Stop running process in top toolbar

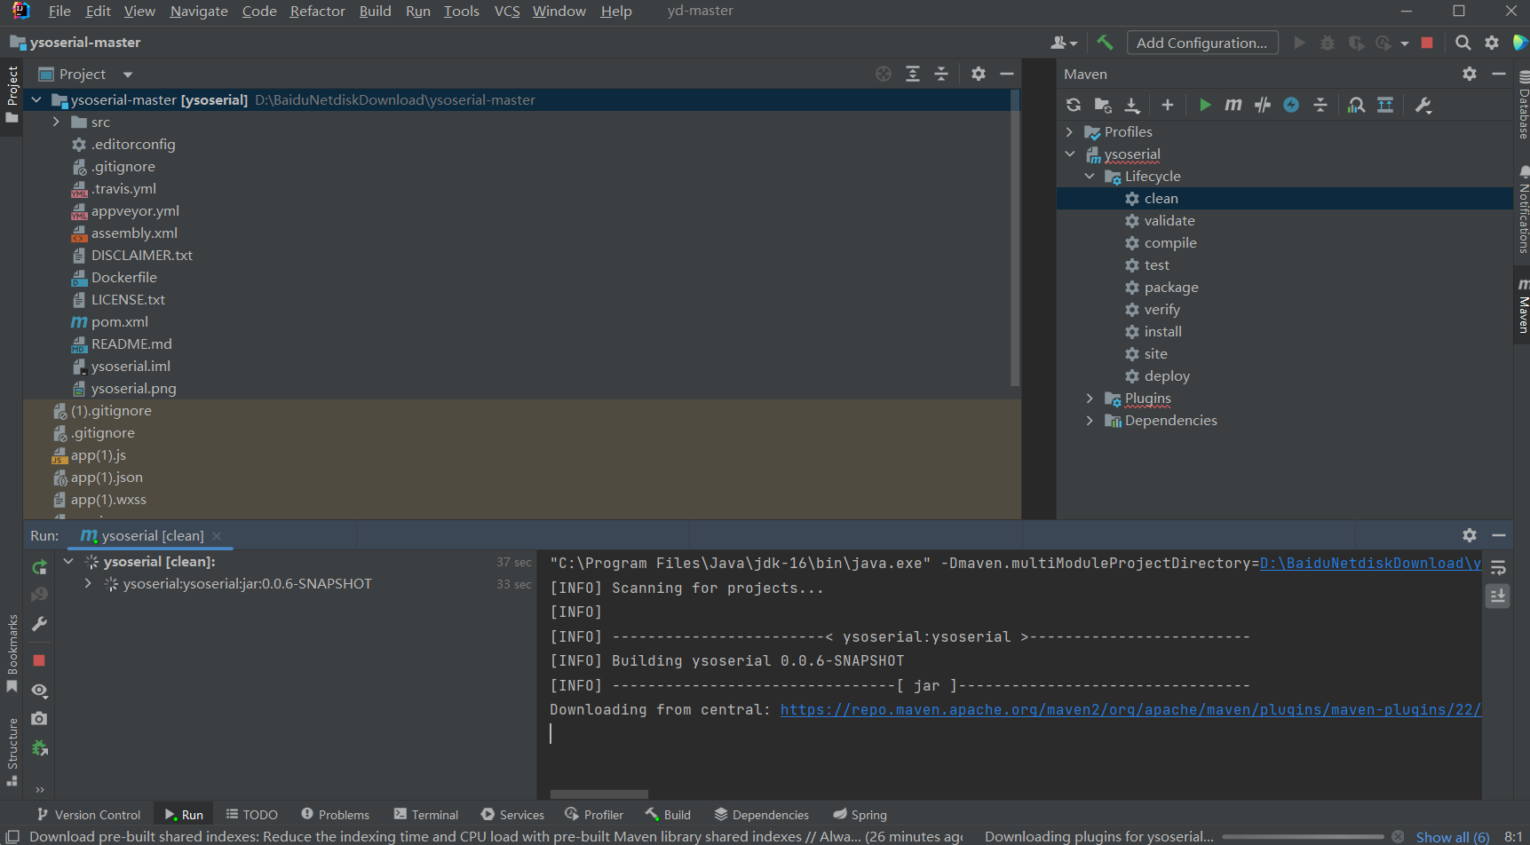click(1427, 43)
